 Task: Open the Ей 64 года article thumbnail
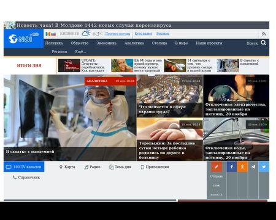coord(122,65)
